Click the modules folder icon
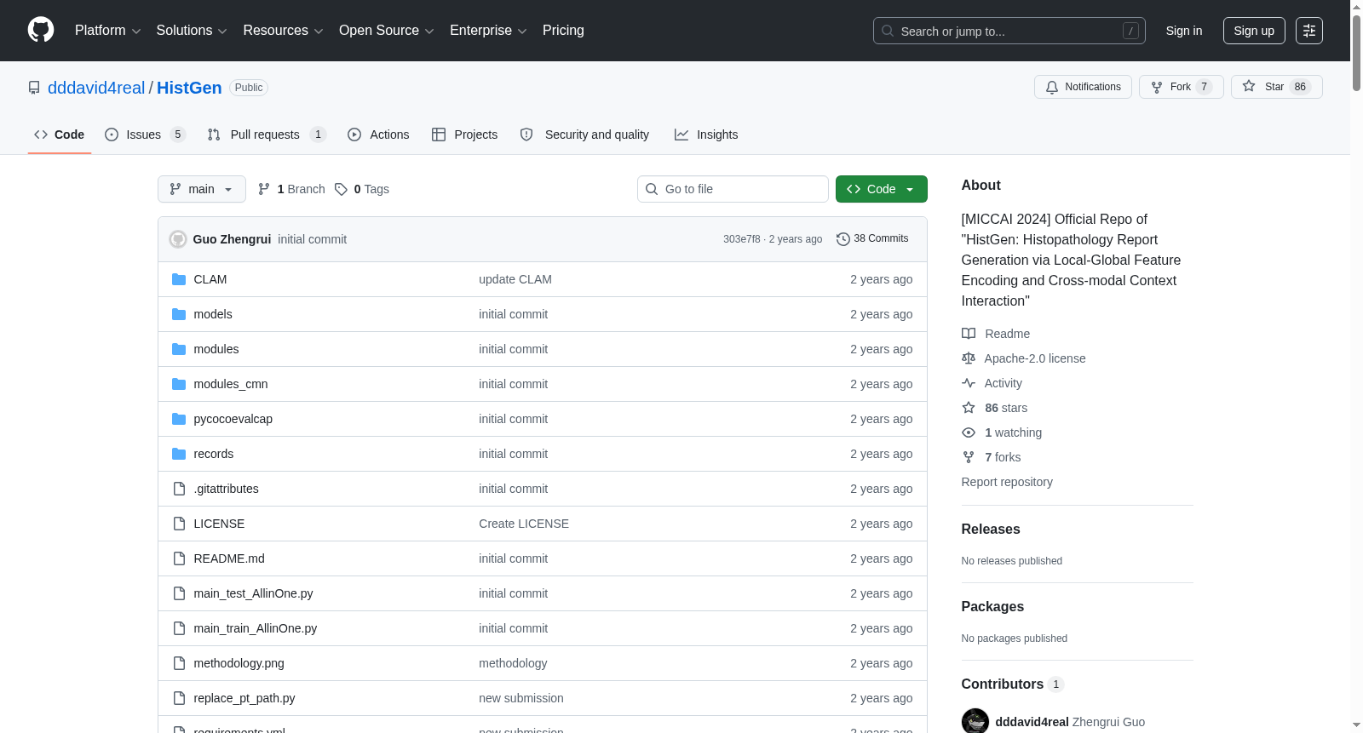1363x733 pixels. tap(179, 349)
